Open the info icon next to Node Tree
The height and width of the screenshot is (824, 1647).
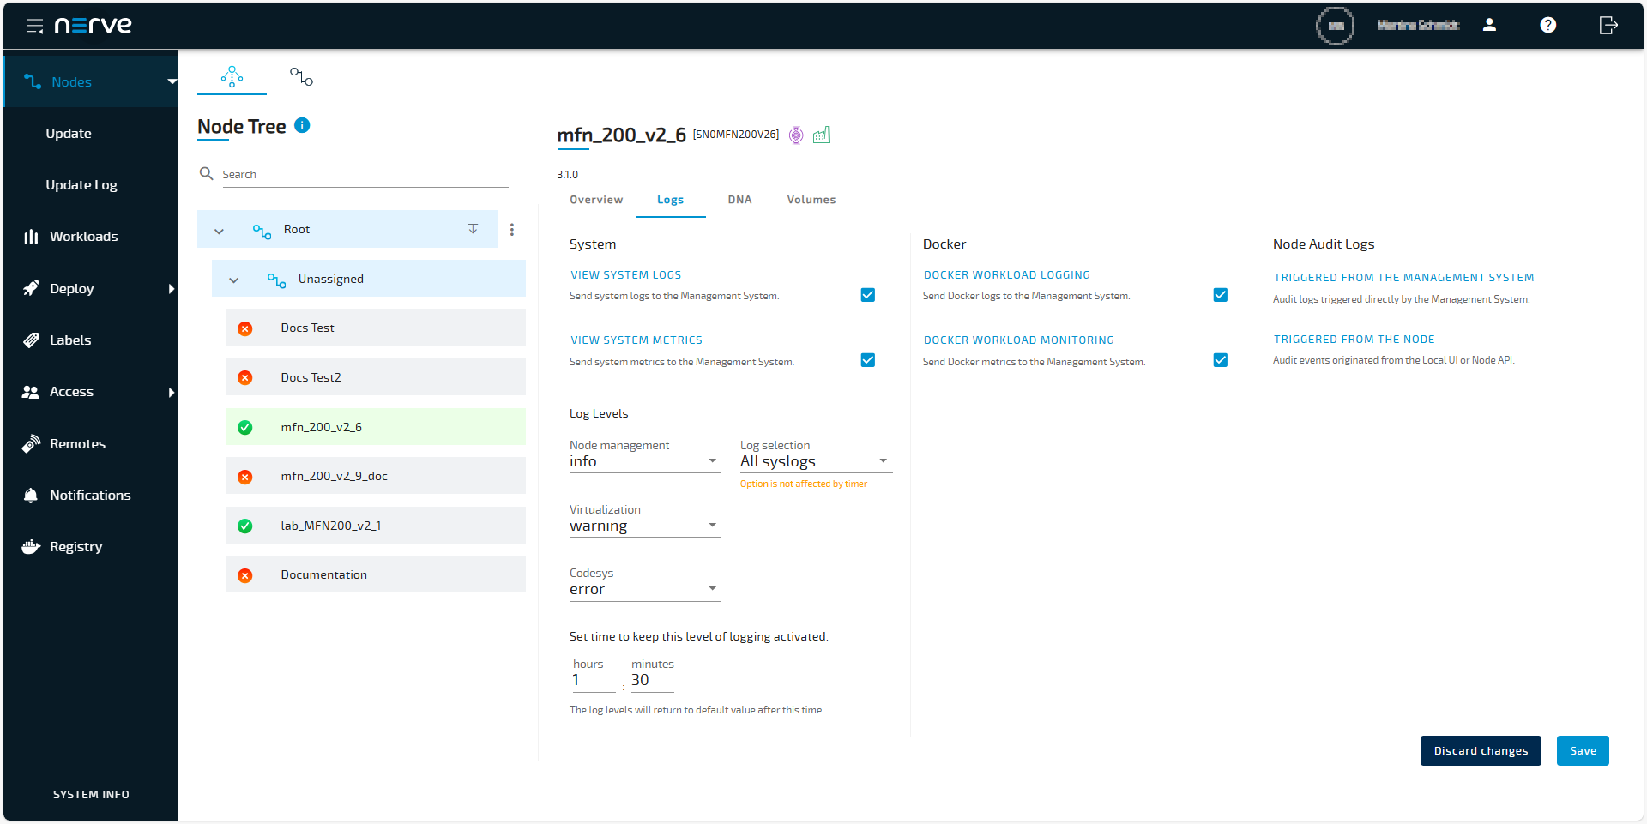coord(302,126)
